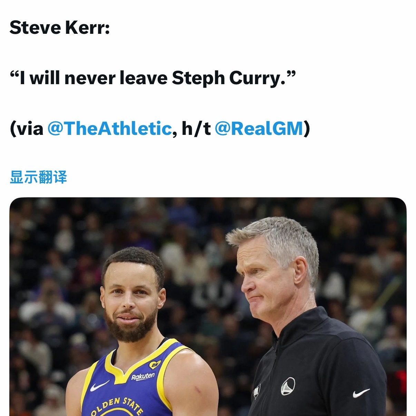Click the "I will never leave Steph Curry." quote
This screenshot has width=416, height=416.
click(x=153, y=78)
